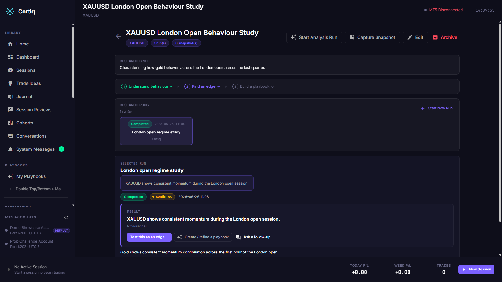Click the green badge showing 2 system messages
The image size is (502, 282).
[61, 149]
